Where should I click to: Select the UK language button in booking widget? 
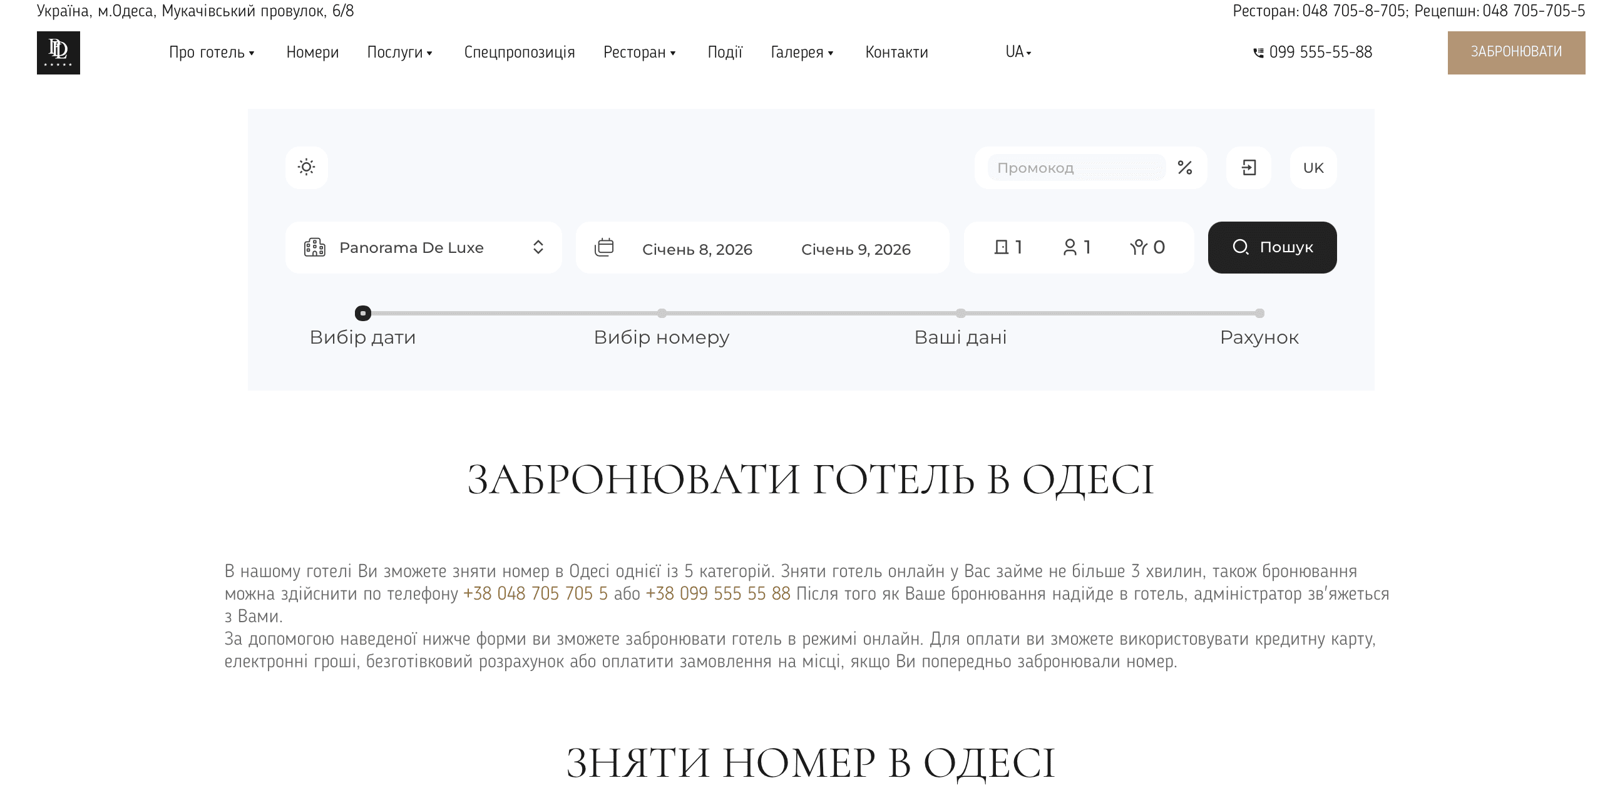(x=1313, y=167)
